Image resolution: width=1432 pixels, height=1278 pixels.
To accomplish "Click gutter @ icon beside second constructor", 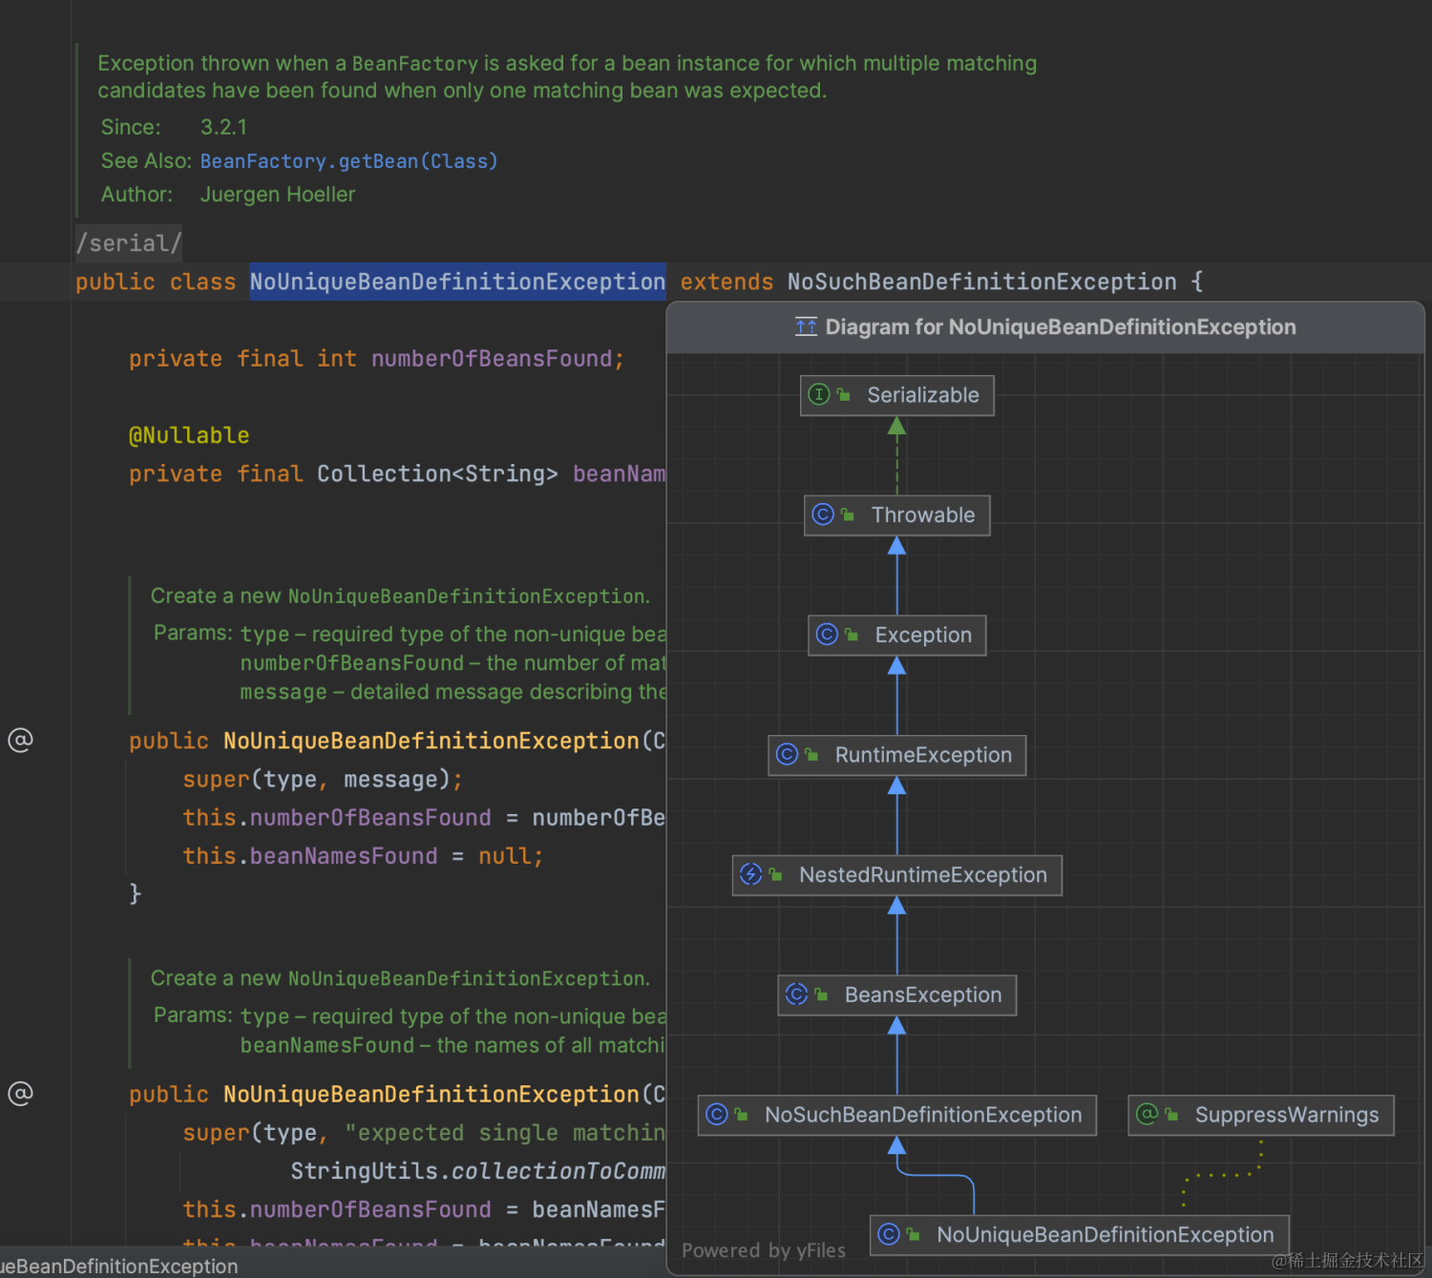I will point(20,1093).
